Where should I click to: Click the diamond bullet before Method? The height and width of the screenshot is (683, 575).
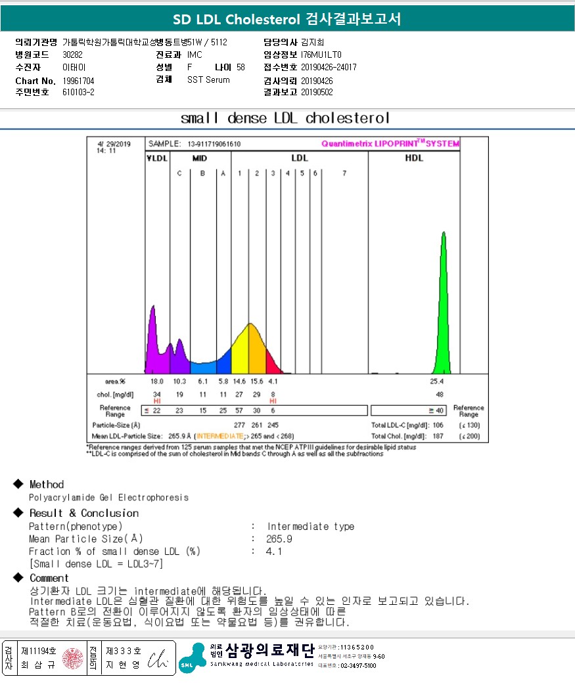(18, 485)
